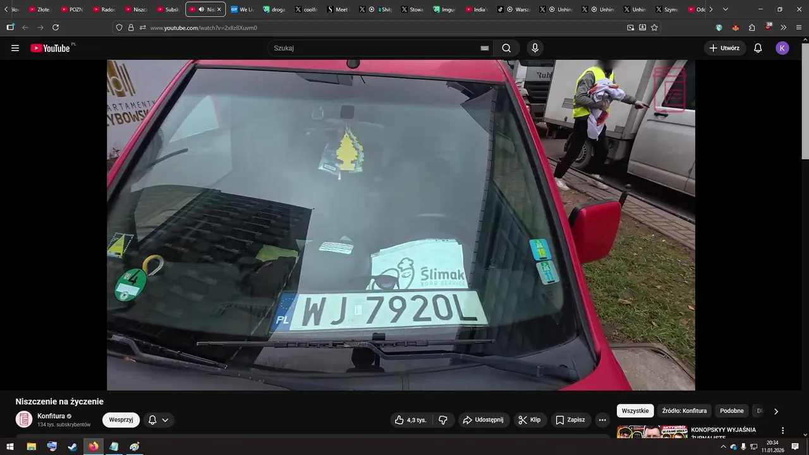Open the account avatar menu
This screenshot has width=809, height=455.
pos(782,48)
